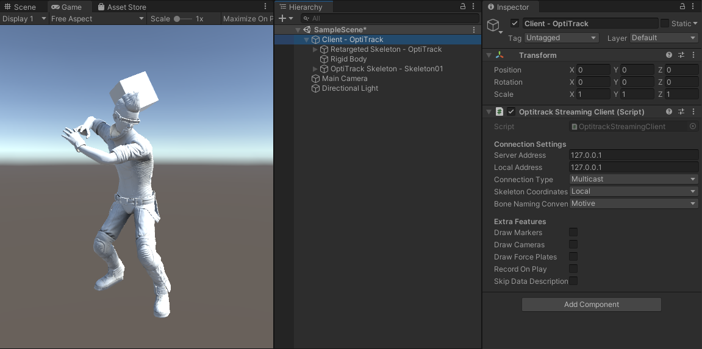This screenshot has height=349, width=702.
Task: Click the GameObject cube icon in Inspector
Action: tap(493, 25)
